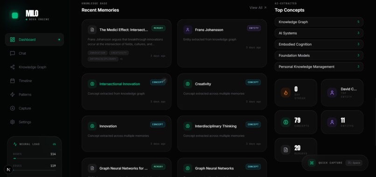376x177 pixels.
Task: Select the Foundation Models concept row
Action: point(319,55)
